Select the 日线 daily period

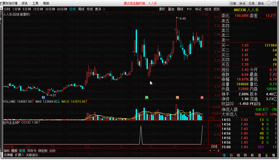click(x=73, y=9)
